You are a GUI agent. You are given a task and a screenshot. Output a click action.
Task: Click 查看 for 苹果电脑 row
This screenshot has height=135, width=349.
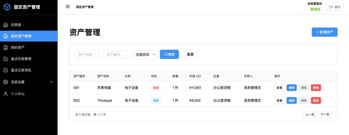(x=279, y=88)
